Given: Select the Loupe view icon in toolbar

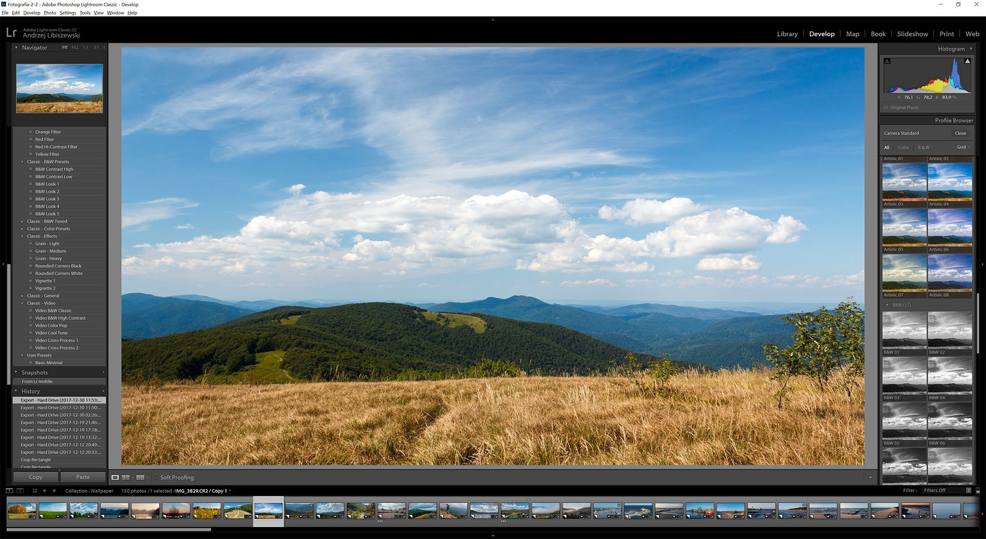Looking at the screenshot, I should point(115,477).
